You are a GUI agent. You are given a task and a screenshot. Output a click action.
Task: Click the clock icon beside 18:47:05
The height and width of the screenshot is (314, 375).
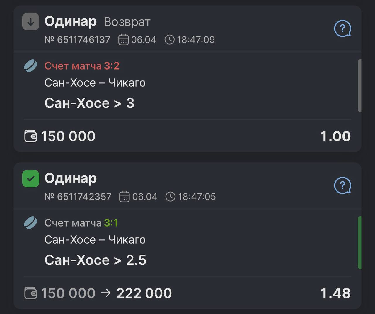[x=170, y=197]
